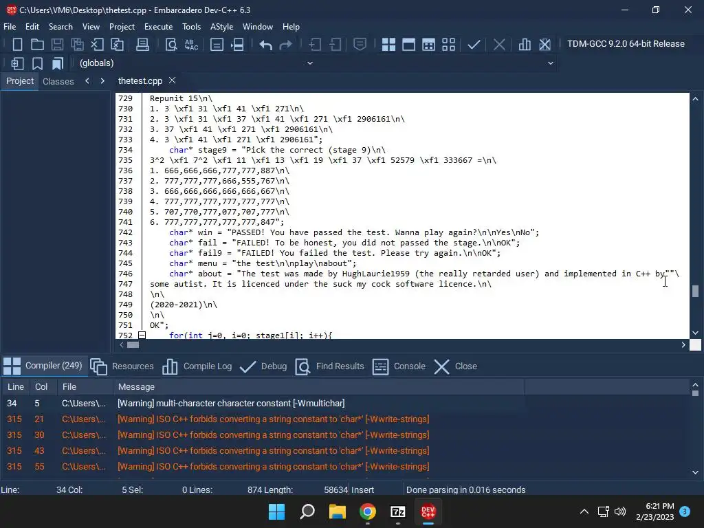Click the Rebuild All icon
Viewport: 704px width, 528px height.
(448, 45)
